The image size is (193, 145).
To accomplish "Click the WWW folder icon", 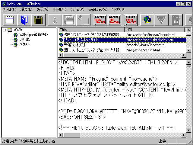I will (10, 30).
